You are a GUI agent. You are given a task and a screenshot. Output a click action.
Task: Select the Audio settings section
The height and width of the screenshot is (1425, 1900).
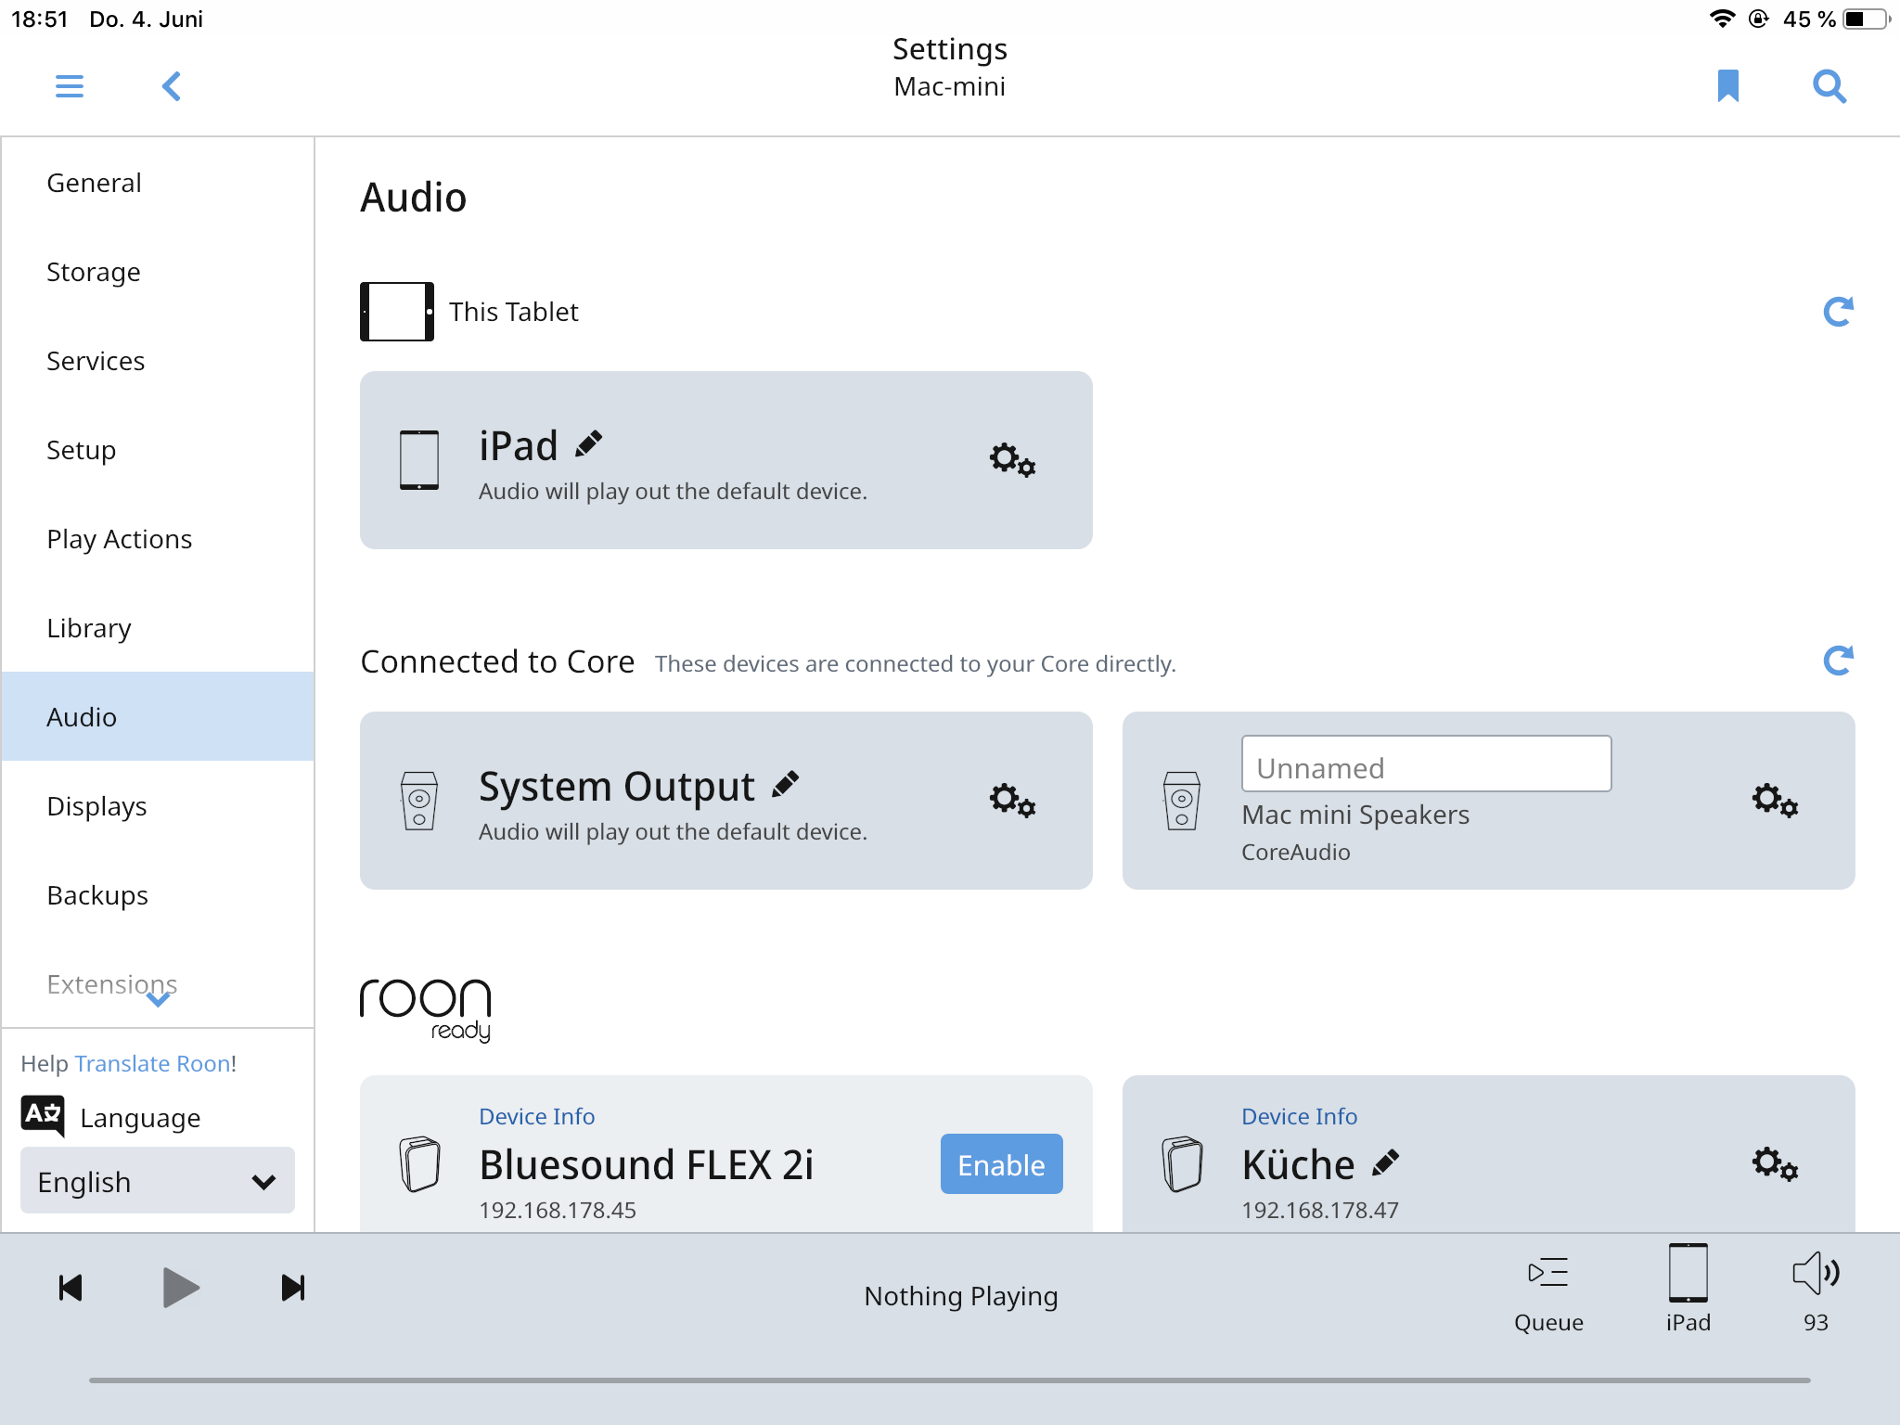tap(158, 716)
